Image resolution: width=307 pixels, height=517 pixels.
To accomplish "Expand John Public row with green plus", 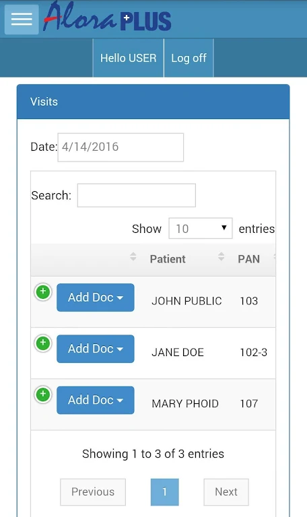I will point(43,291).
